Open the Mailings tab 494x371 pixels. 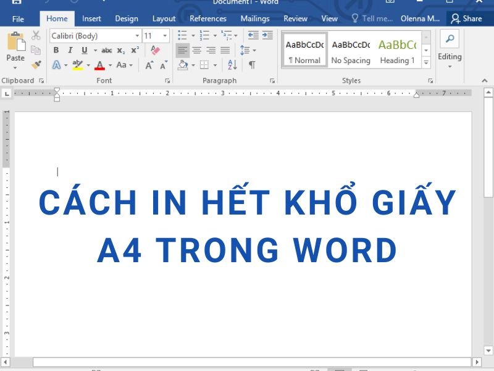[255, 19]
